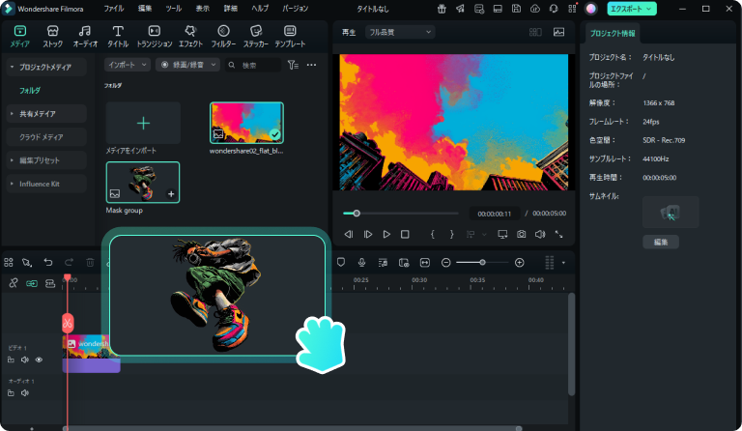Toggle the timeline link chain icon
Image resolution: width=742 pixels, height=431 pixels.
[x=13, y=283]
